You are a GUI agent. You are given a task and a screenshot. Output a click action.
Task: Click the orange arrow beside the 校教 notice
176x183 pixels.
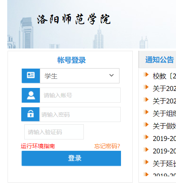point(146,75)
